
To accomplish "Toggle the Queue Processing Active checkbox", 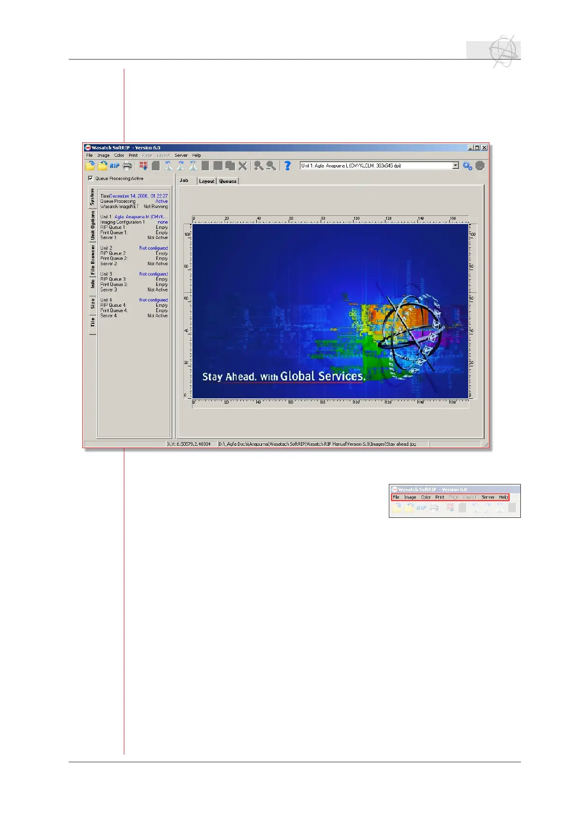I will [90, 178].
